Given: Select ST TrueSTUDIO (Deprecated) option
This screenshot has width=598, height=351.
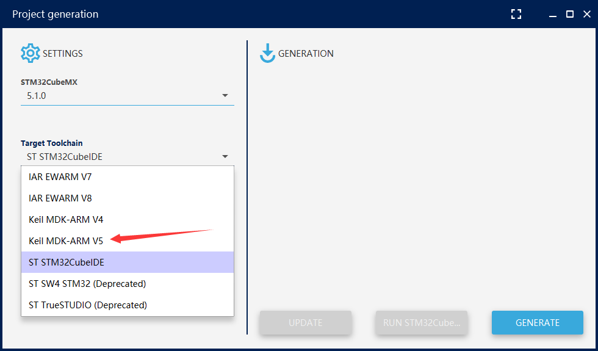Looking at the screenshot, I should click(128, 305).
